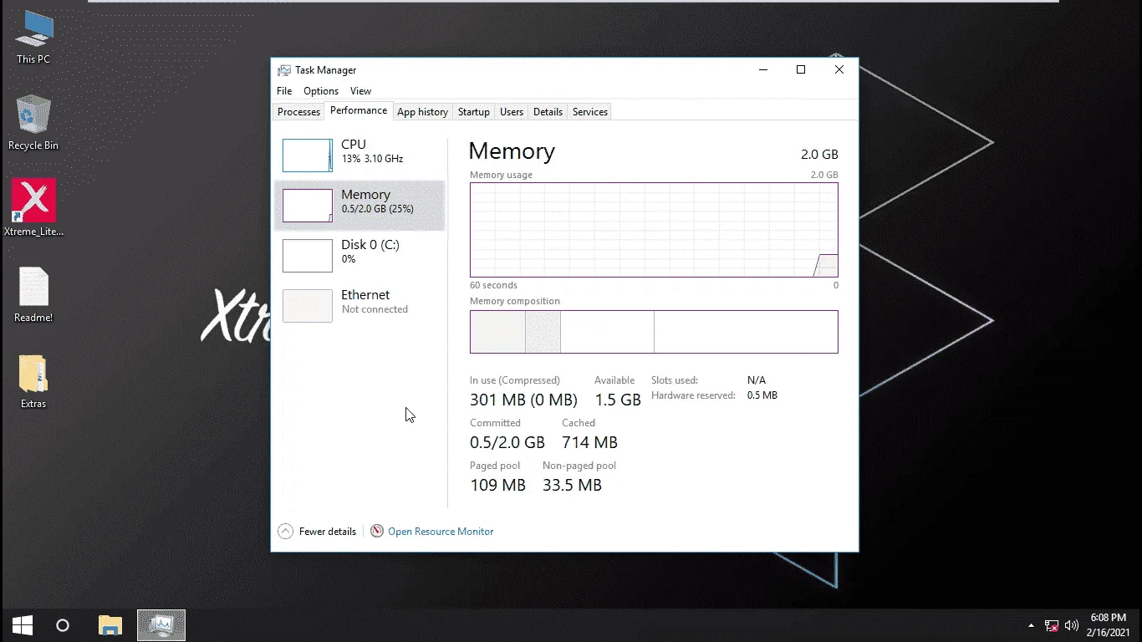Open the View menu
1142x642 pixels.
click(x=360, y=91)
